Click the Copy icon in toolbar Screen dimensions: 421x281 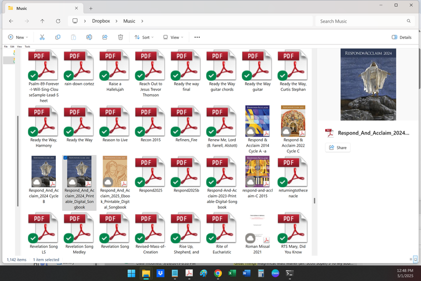tap(58, 37)
